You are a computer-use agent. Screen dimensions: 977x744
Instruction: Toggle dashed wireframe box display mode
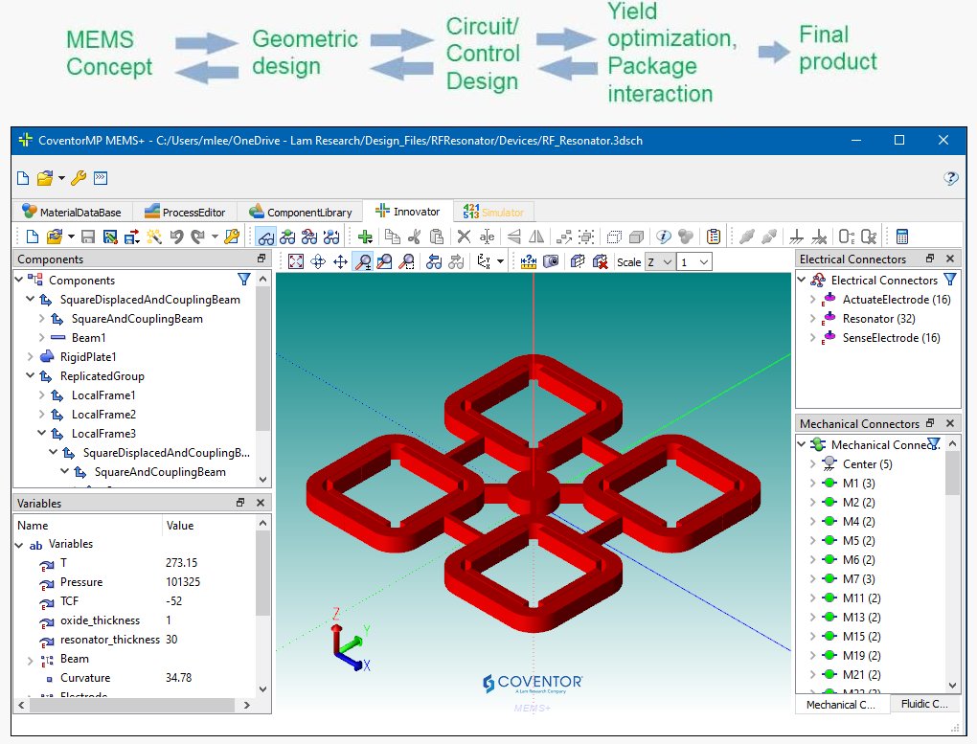pyautogui.click(x=614, y=237)
